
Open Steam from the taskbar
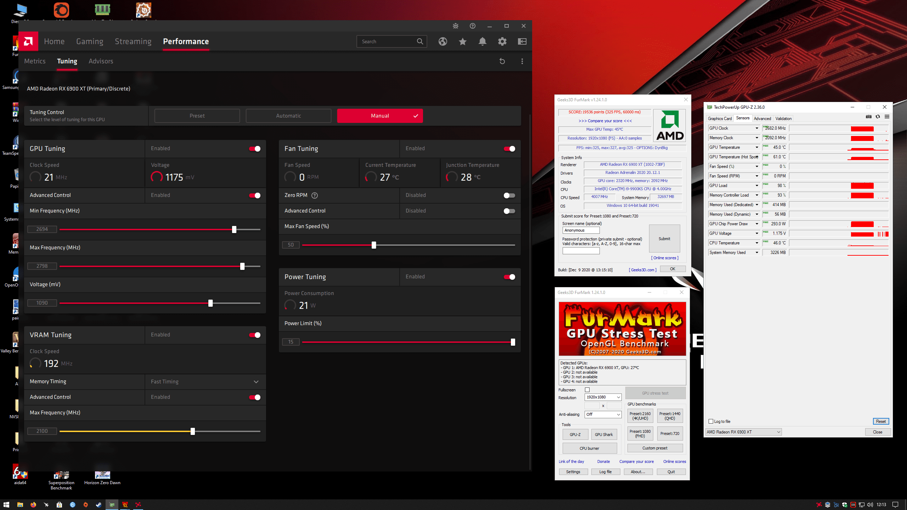[99, 505]
